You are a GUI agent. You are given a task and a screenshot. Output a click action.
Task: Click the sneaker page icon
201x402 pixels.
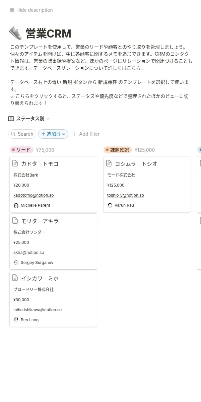tap(15, 33)
